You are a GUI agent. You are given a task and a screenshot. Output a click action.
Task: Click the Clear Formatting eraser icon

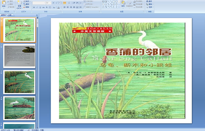[60, 3]
